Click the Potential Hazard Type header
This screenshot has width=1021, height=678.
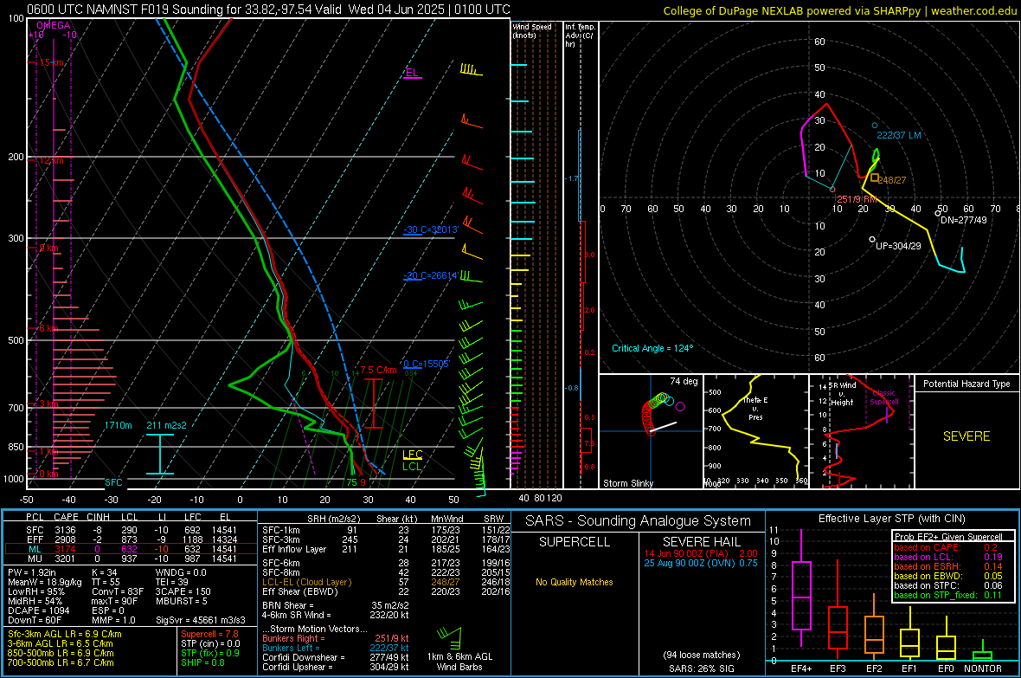[966, 384]
